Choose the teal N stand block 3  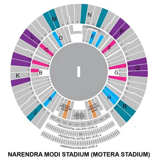point(84,14)
